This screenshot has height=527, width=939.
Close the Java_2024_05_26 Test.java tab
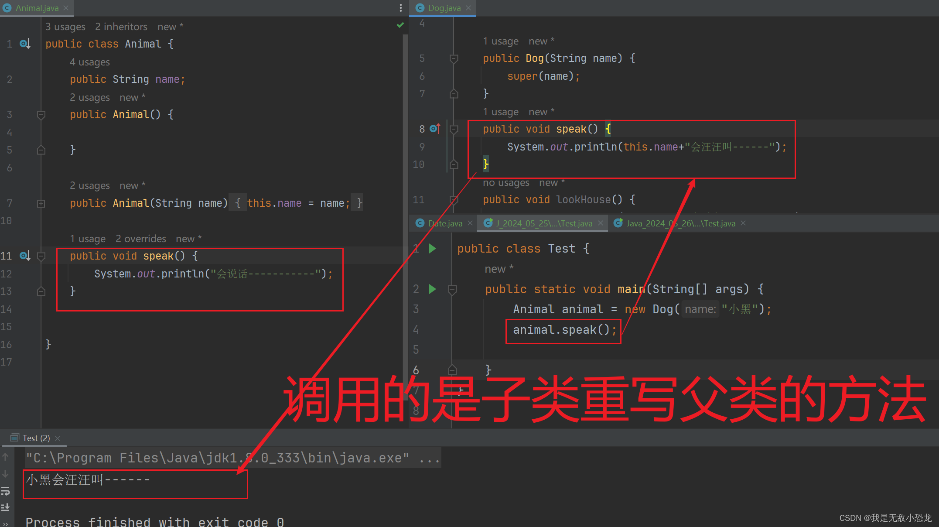point(743,223)
